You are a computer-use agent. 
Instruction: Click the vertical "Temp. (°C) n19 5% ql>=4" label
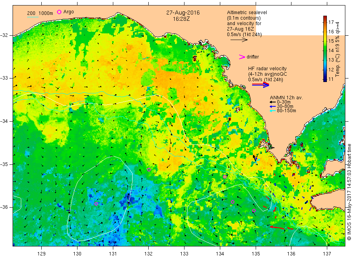click(337, 49)
